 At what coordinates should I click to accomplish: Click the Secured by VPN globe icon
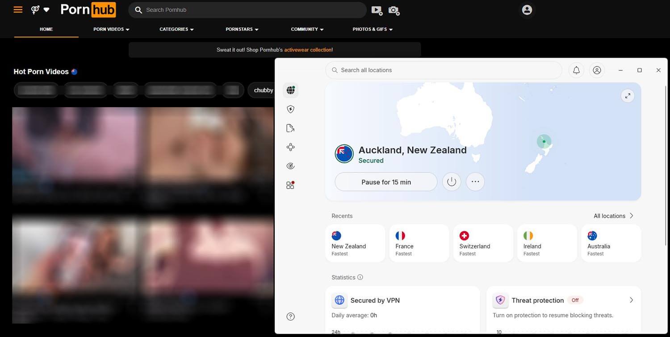point(339,300)
